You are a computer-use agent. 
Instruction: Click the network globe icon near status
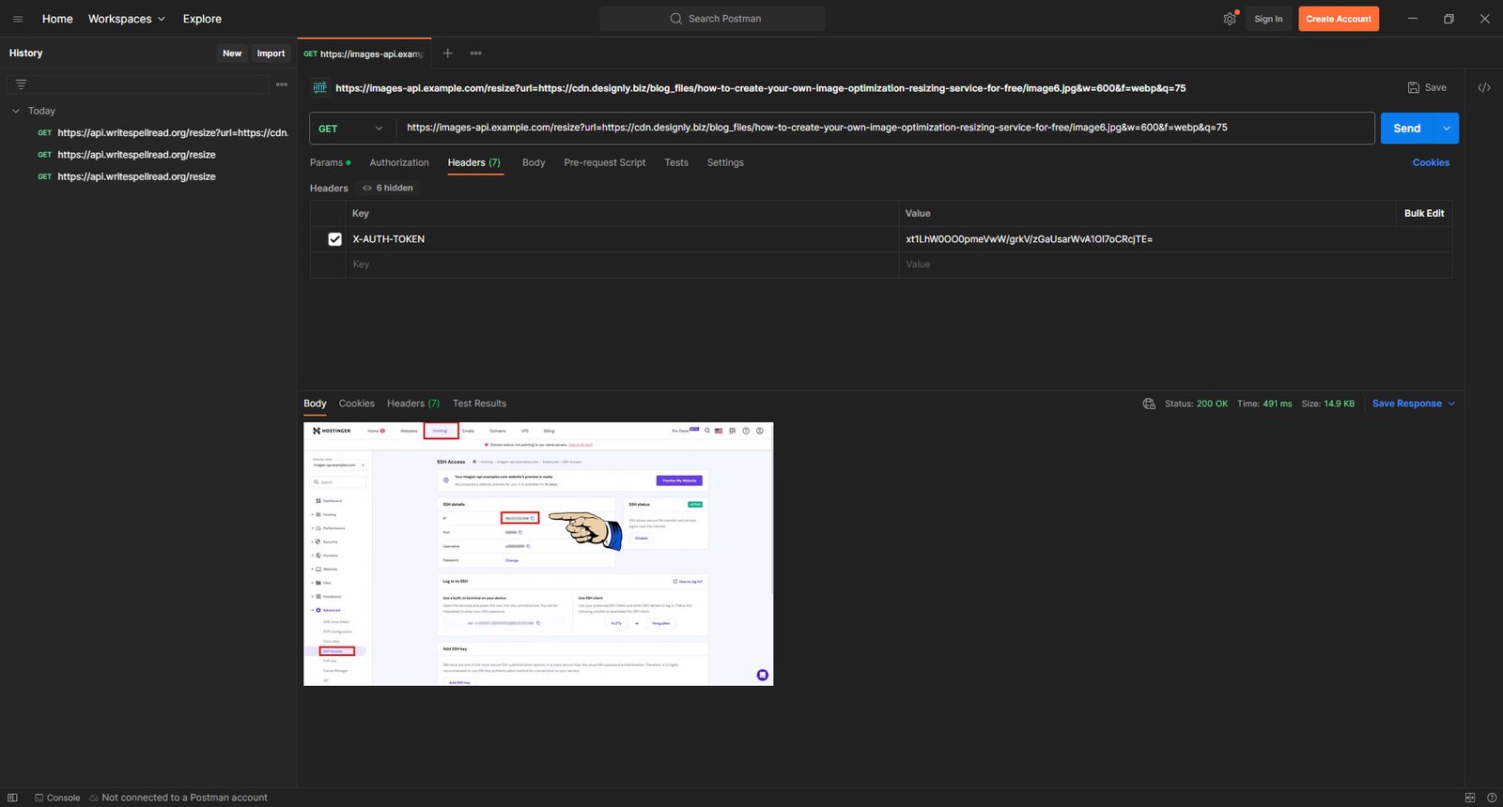(1149, 403)
